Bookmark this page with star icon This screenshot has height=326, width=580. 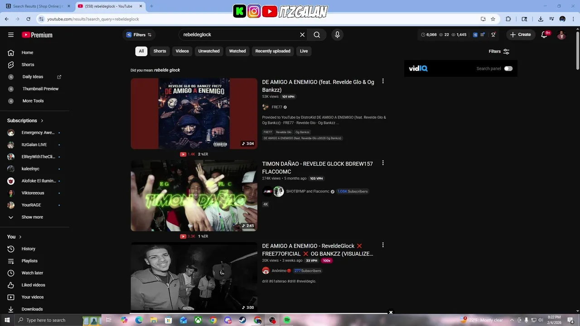(x=493, y=19)
